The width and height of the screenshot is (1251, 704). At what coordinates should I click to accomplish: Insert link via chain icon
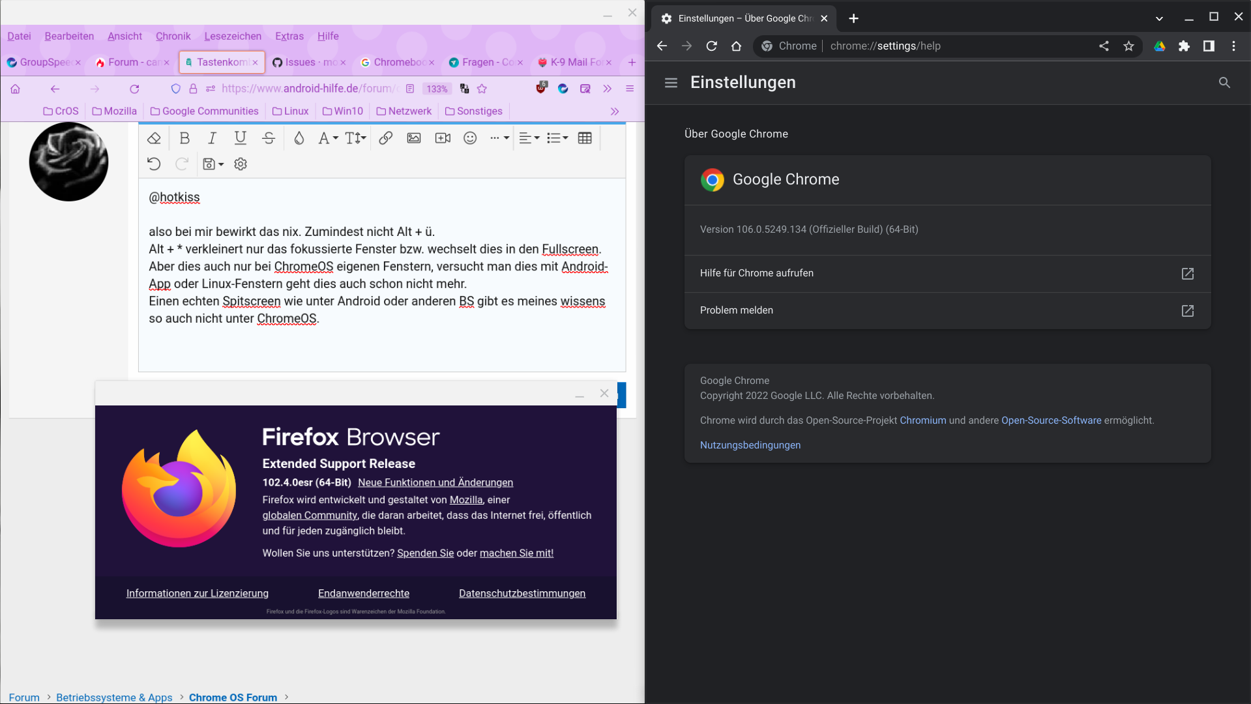[385, 138]
